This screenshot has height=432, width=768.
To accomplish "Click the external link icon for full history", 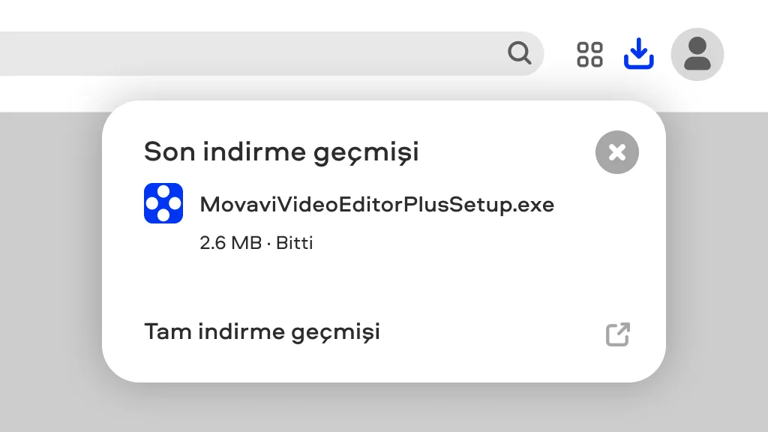I will click(618, 334).
